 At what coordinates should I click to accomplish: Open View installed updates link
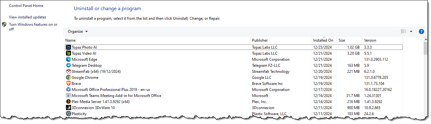[x=27, y=17]
